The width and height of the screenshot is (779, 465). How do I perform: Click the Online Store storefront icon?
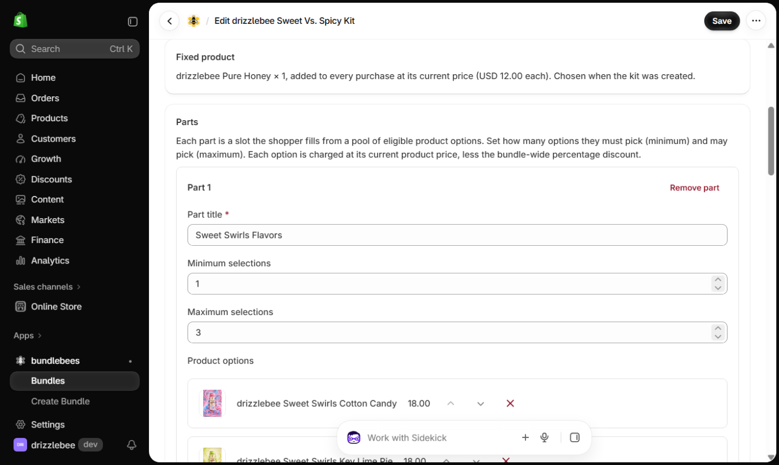point(20,307)
